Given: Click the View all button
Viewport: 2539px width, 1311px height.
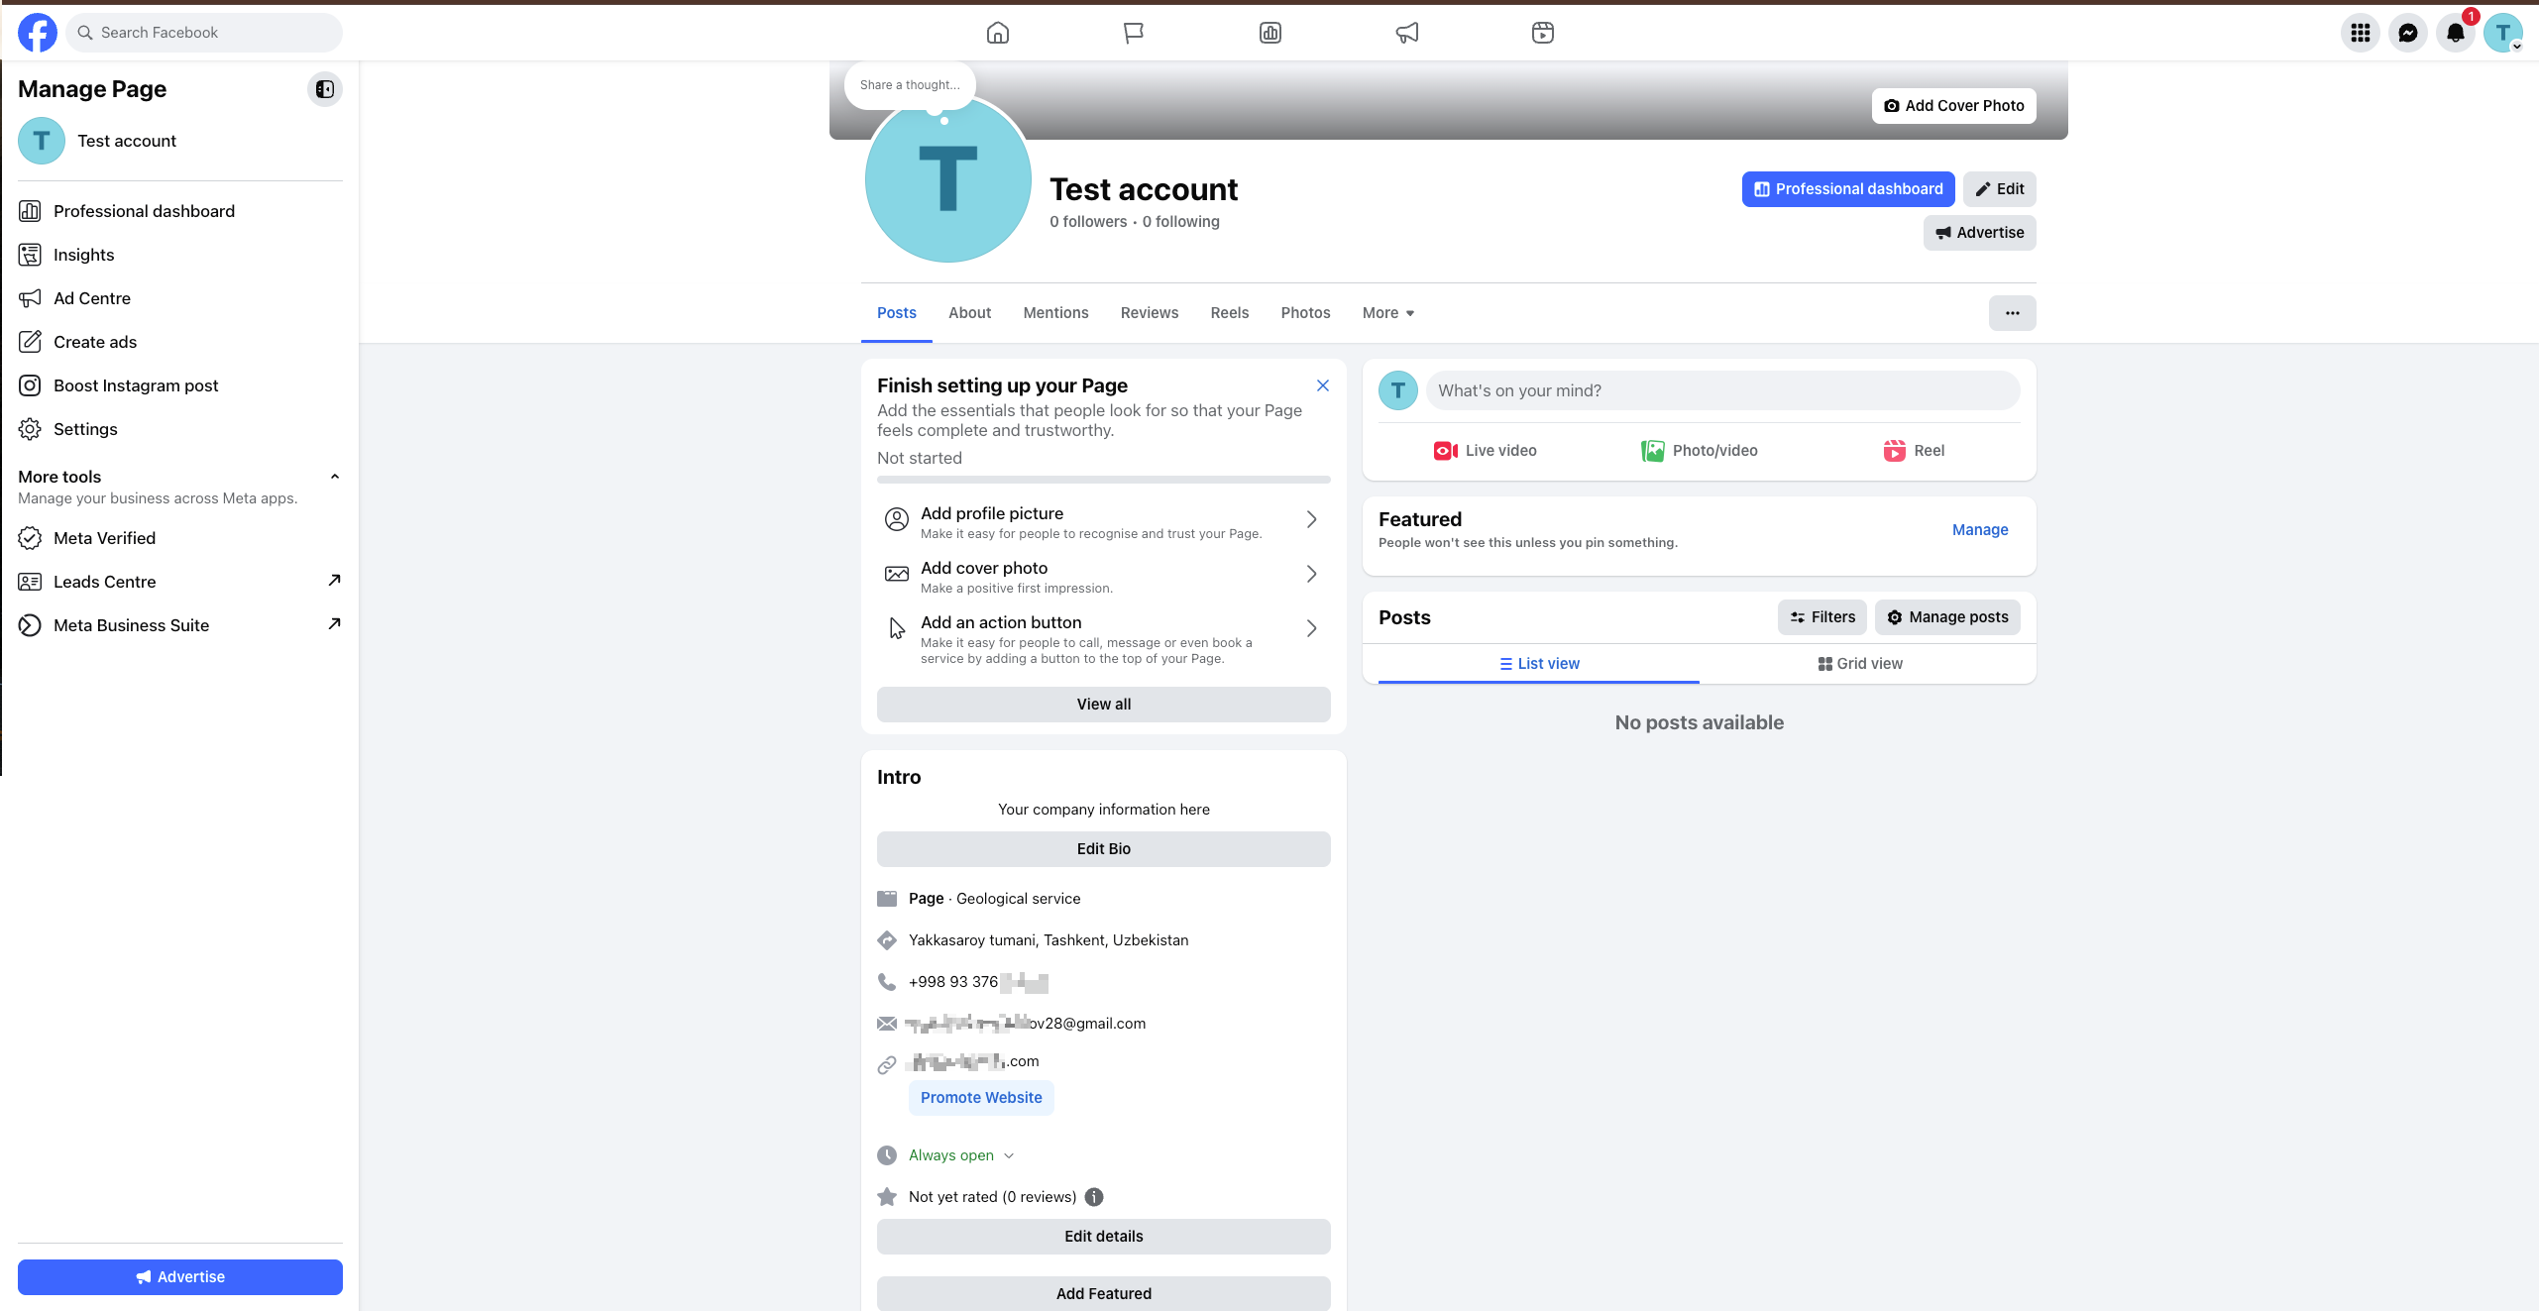Looking at the screenshot, I should [1104, 705].
